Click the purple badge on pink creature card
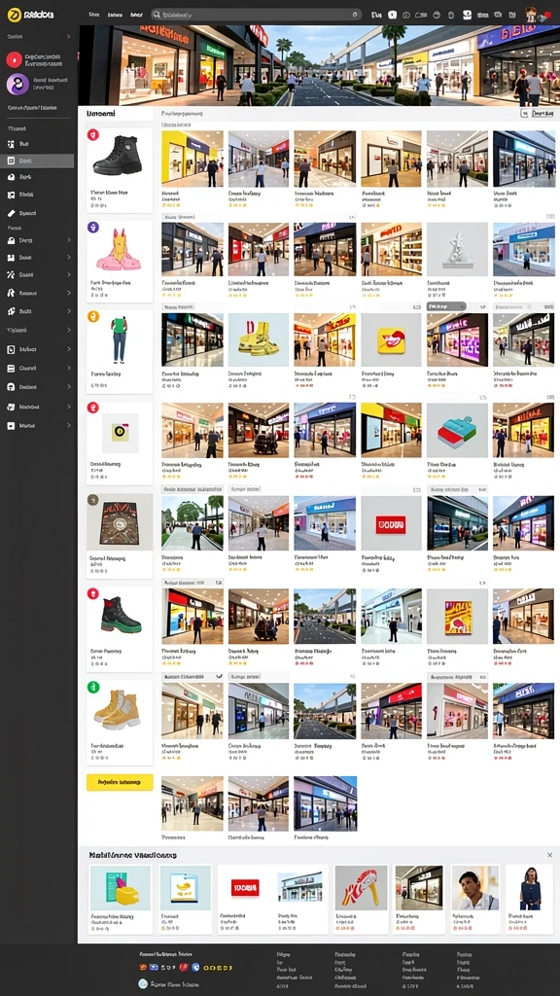This screenshot has height=996, width=560. (92, 227)
